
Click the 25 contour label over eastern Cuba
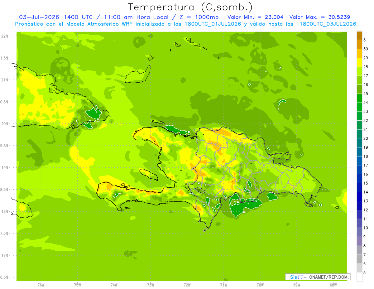(x=97, y=120)
